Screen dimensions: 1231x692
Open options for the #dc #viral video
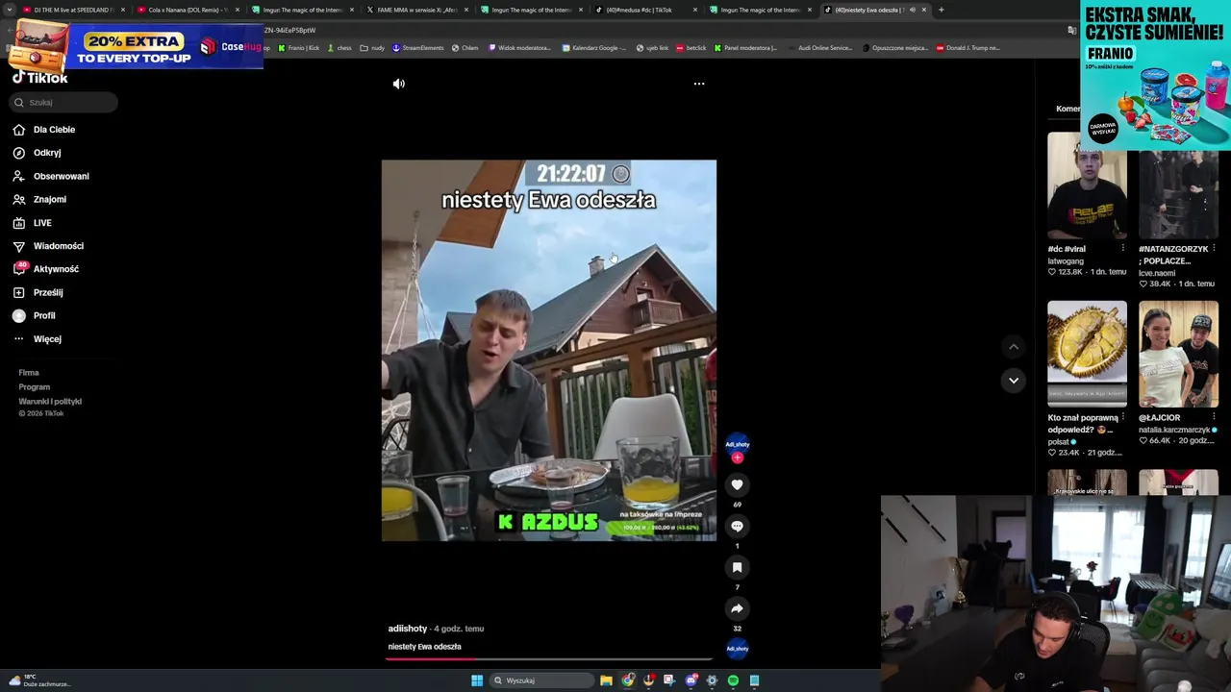(1122, 249)
